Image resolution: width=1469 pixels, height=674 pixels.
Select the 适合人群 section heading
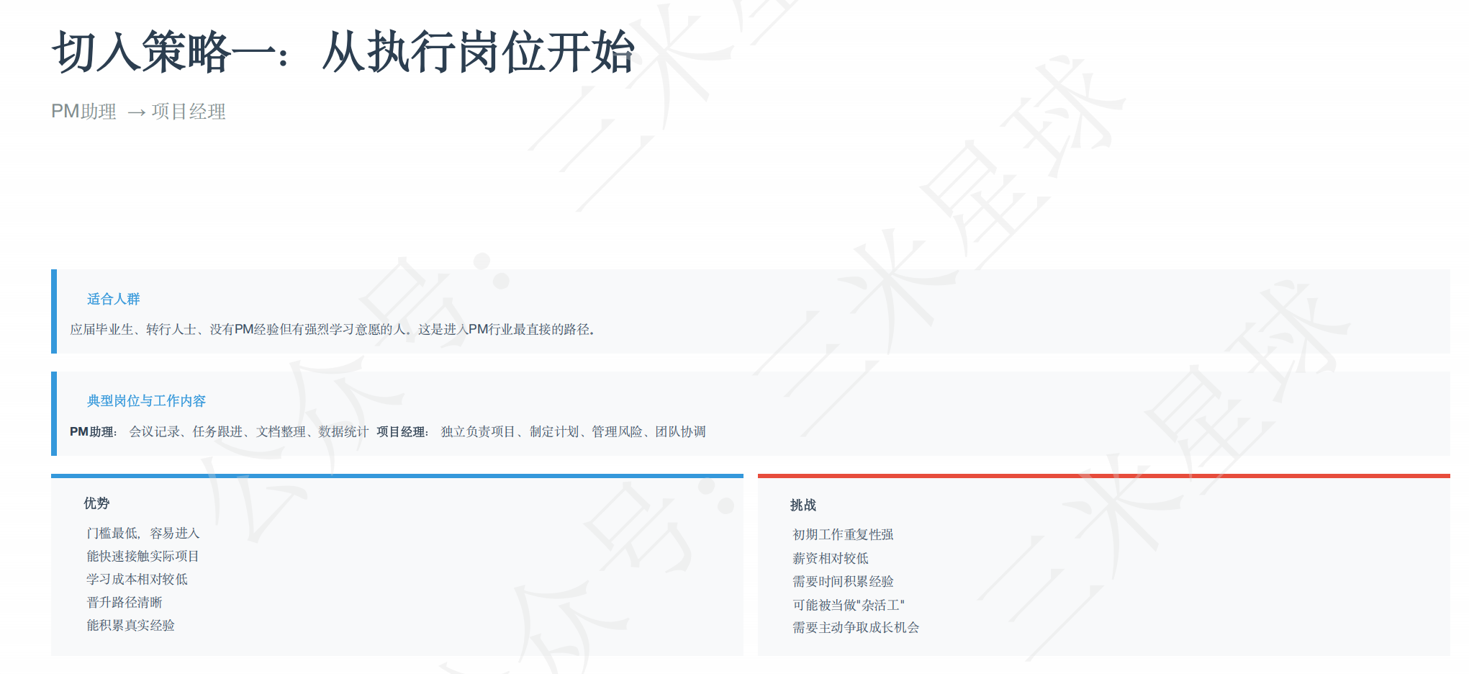[113, 299]
